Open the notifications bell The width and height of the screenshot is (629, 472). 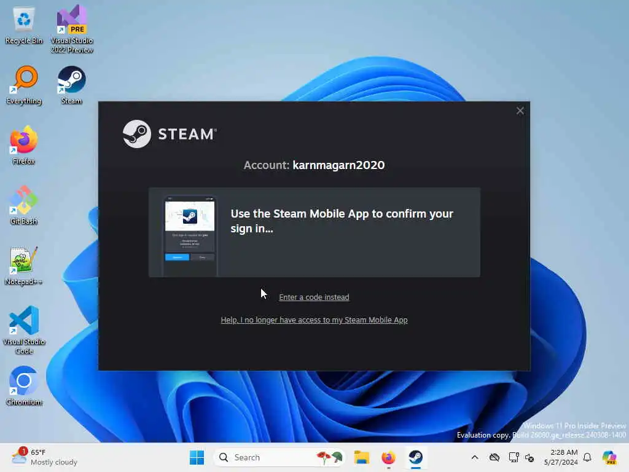587,457
